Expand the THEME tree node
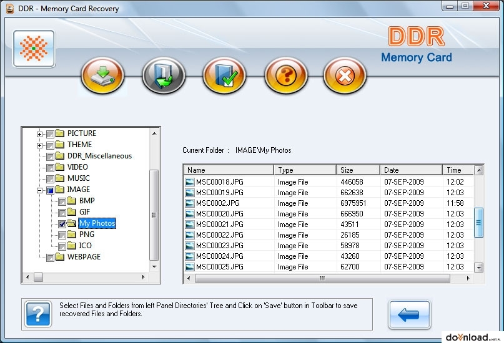Screen dimensions: 504x343 tap(39, 145)
